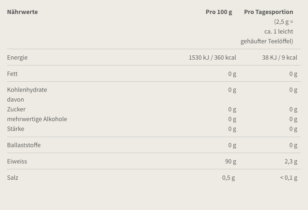Select the Fett row label
Image resolution: width=308 pixels, height=210 pixels.
click(x=12, y=74)
